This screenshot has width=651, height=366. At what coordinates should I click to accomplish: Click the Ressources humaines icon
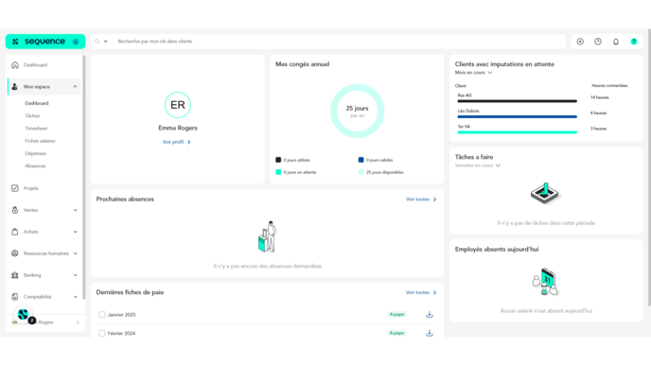(15, 253)
